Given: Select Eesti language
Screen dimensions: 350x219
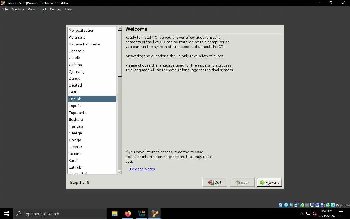Looking at the screenshot, I should click(92, 92).
